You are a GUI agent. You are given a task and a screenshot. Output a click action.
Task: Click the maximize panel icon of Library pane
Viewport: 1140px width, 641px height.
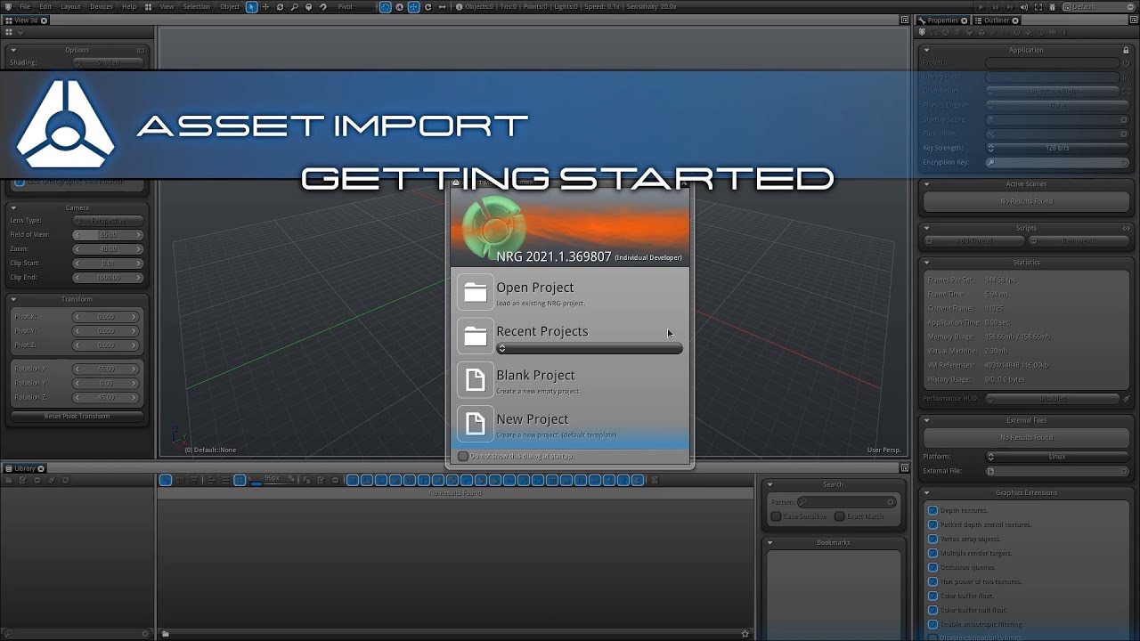(x=905, y=468)
